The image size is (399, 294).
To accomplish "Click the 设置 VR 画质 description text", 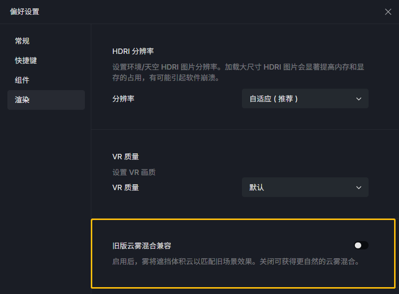I will (134, 172).
